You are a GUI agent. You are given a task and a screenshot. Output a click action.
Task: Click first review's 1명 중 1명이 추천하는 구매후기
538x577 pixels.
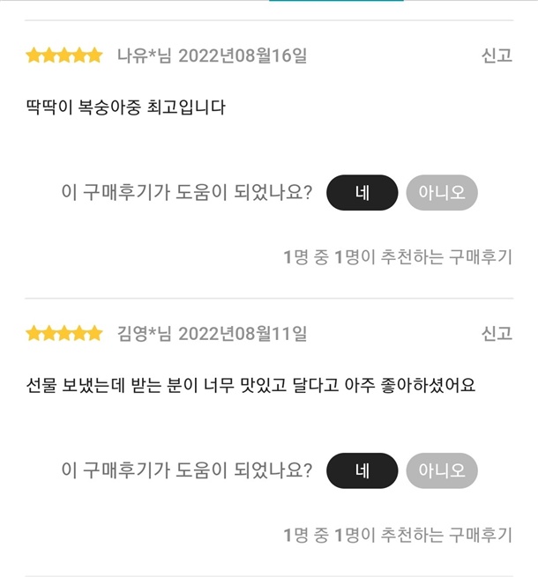pos(398,256)
